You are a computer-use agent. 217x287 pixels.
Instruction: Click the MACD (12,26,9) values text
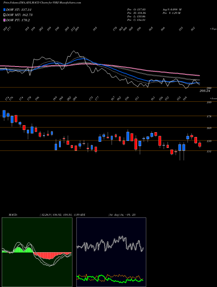[59, 215]
